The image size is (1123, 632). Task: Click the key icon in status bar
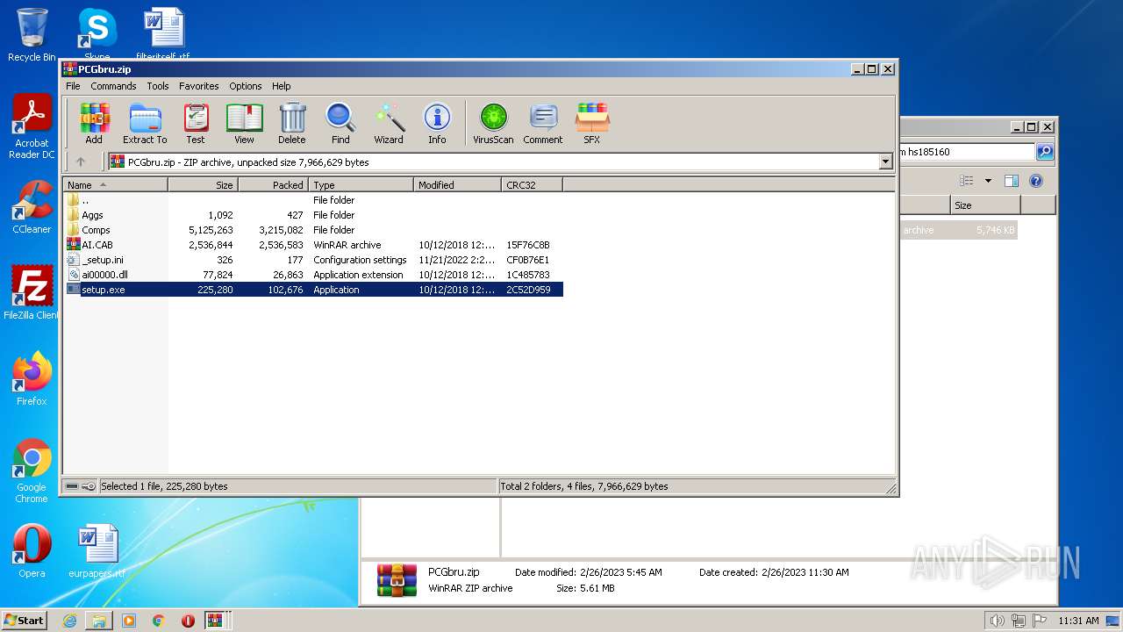pyautogui.click(x=89, y=486)
